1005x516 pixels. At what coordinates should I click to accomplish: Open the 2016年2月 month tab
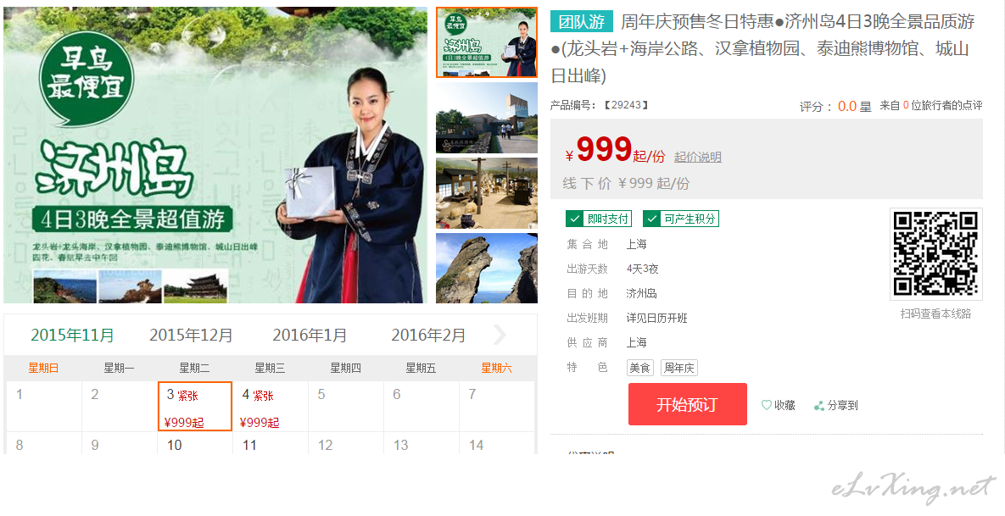(x=428, y=335)
